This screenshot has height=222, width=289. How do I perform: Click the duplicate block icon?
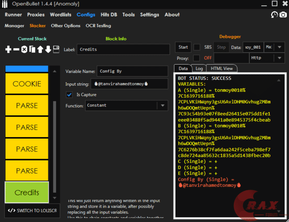coord(32,49)
